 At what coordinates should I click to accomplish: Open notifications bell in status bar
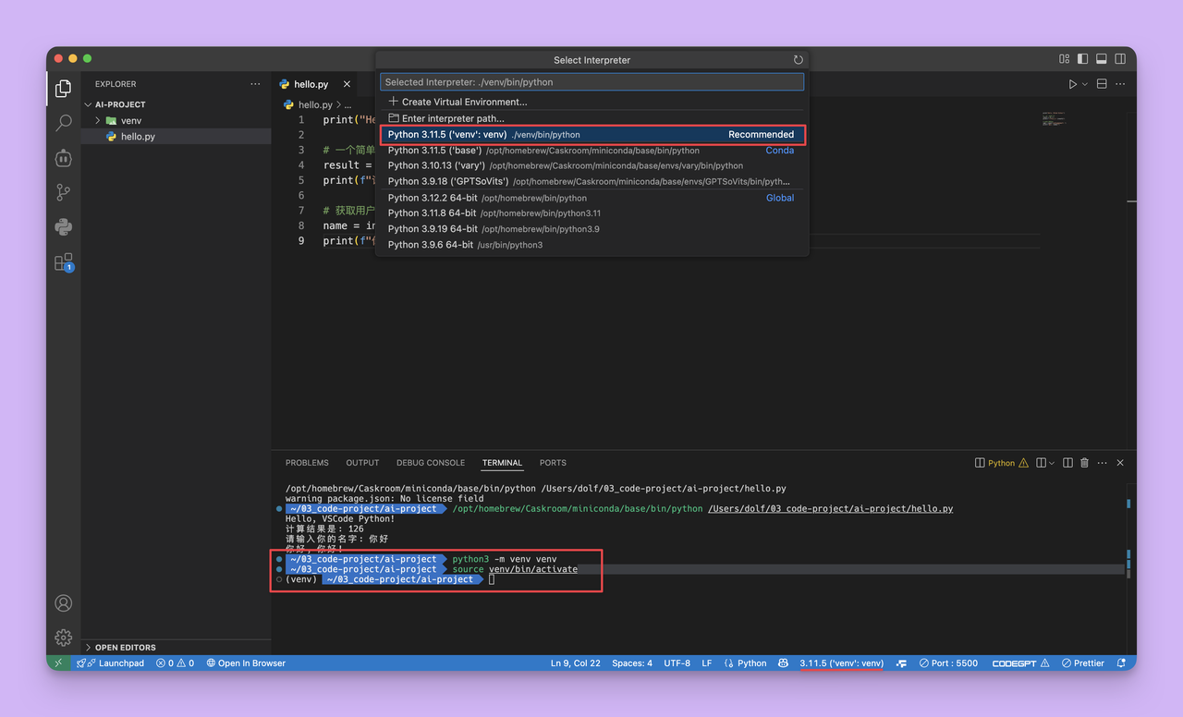tap(1121, 663)
